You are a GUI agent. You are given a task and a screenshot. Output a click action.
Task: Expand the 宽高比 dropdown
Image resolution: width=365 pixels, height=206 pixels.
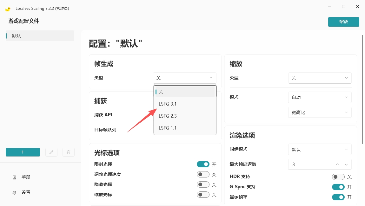[x=320, y=113]
